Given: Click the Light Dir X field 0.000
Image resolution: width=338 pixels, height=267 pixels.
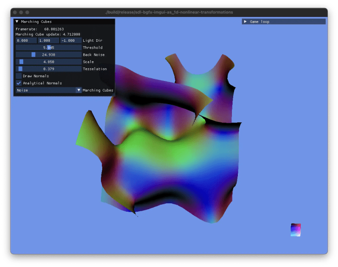Looking at the screenshot, I should (26, 40).
